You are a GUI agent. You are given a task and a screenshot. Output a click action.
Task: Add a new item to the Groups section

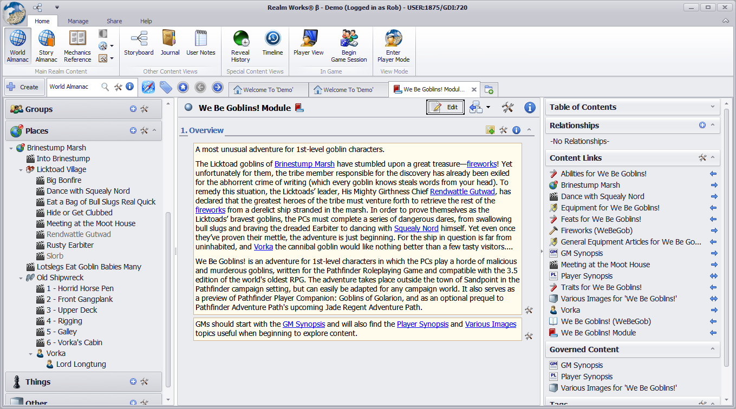(x=133, y=109)
